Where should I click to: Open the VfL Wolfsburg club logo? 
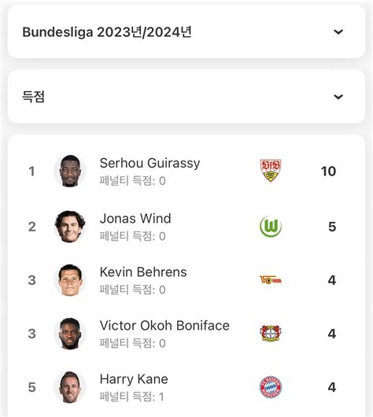tap(271, 227)
